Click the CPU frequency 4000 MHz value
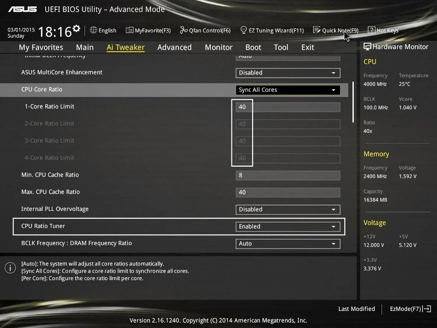 pyautogui.click(x=375, y=84)
